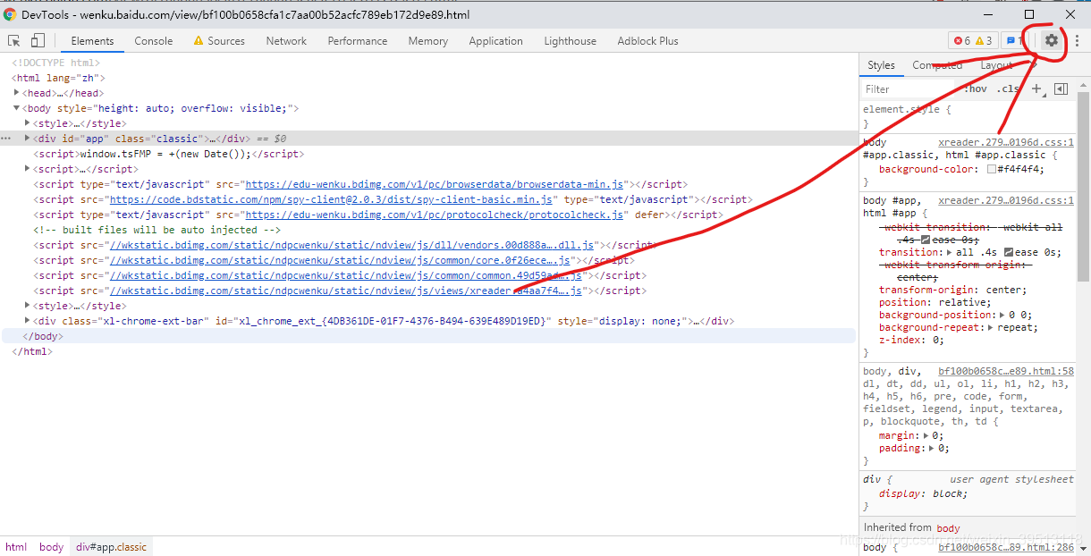Toggle .cls element classes button

[1008, 88]
